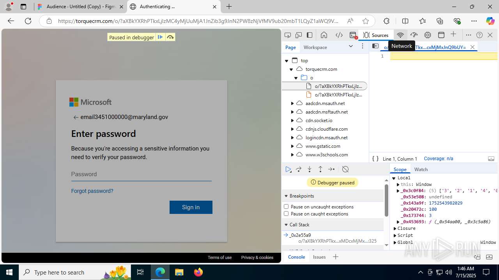Open the Terms of use link

click(x=219, y=257)
